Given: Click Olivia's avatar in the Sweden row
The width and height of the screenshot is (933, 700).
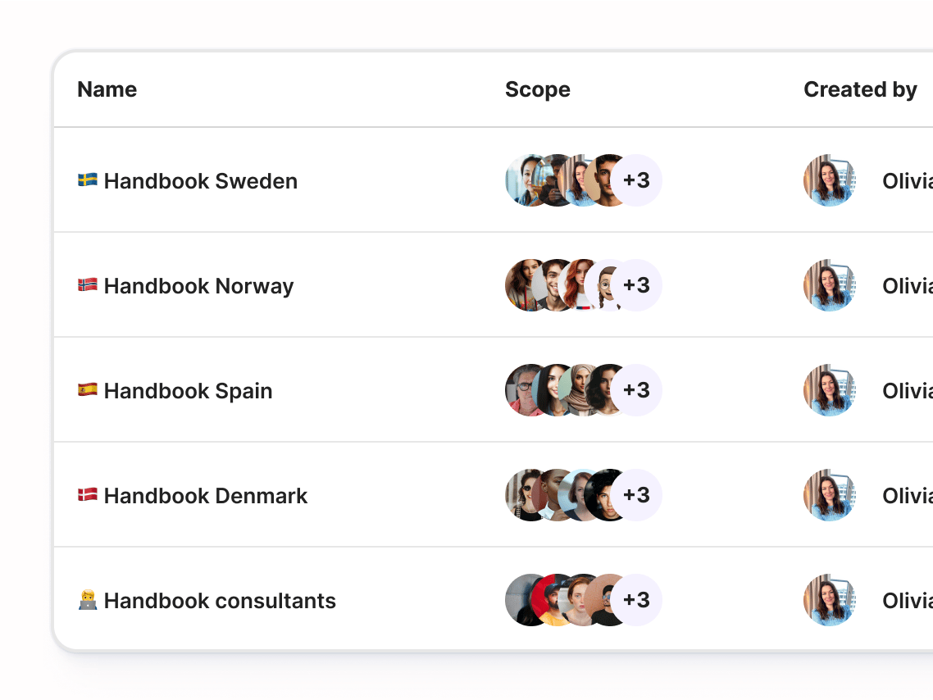Looking at the screenshot, I should coord(830,180).
